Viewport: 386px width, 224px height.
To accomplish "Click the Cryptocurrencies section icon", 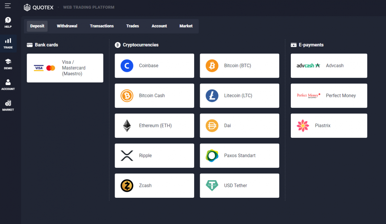I will coord(118,45).
